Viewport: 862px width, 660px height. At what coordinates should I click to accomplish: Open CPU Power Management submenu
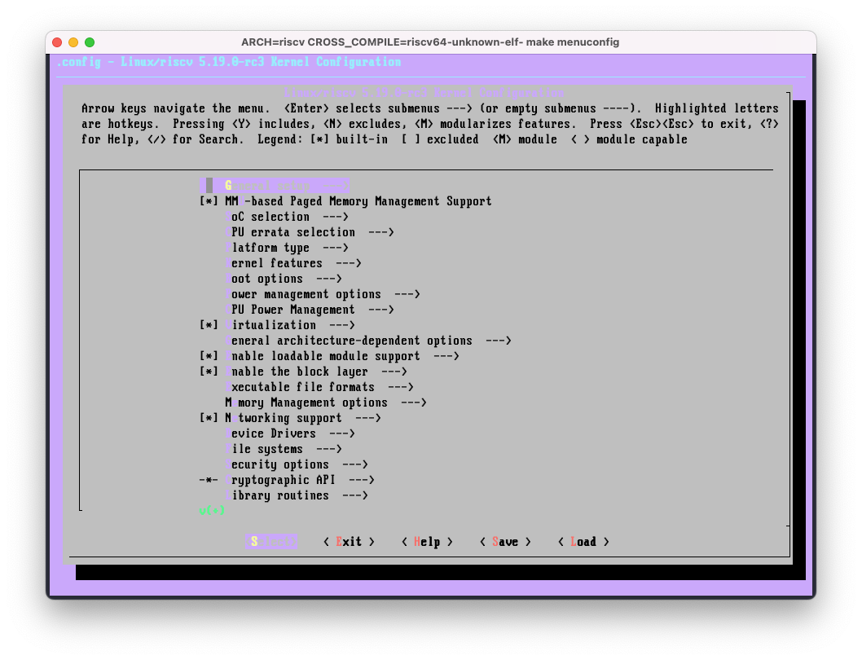(x=310, y=310)
